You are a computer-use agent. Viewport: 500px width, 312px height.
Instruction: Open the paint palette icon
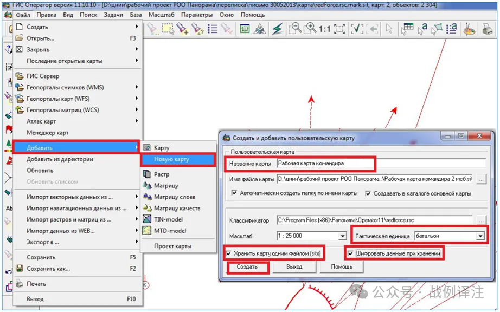469,29
